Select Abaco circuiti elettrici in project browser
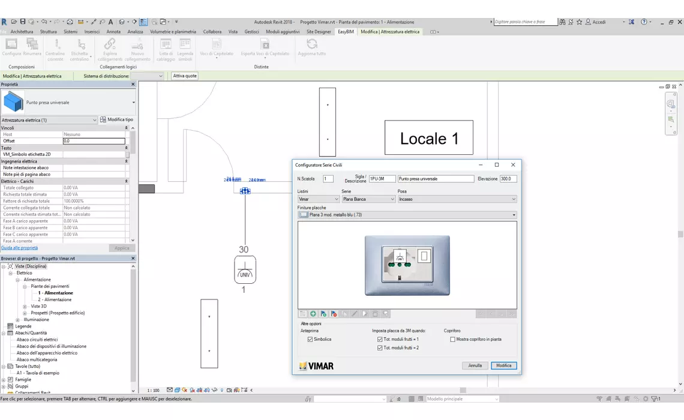684x420 pixels. coord(37,340)
